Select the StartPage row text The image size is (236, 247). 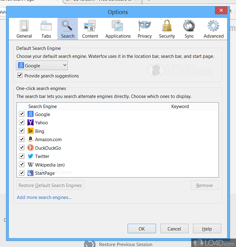pos(45,173)
